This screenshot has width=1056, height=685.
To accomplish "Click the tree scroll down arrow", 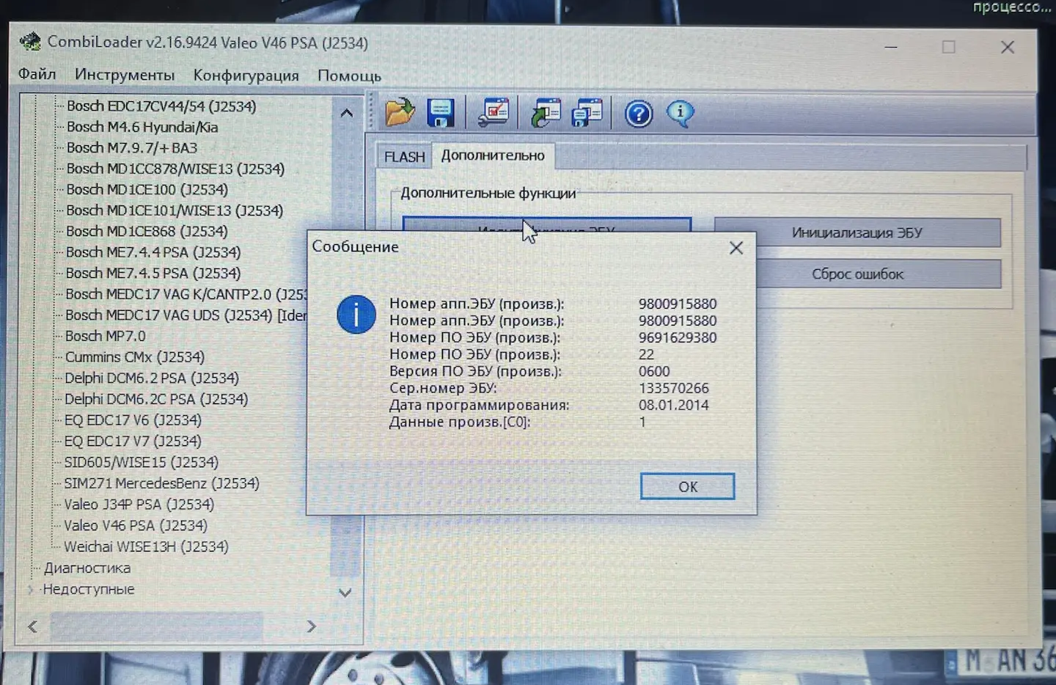I will pyautogui.click(x=345, y=592).
